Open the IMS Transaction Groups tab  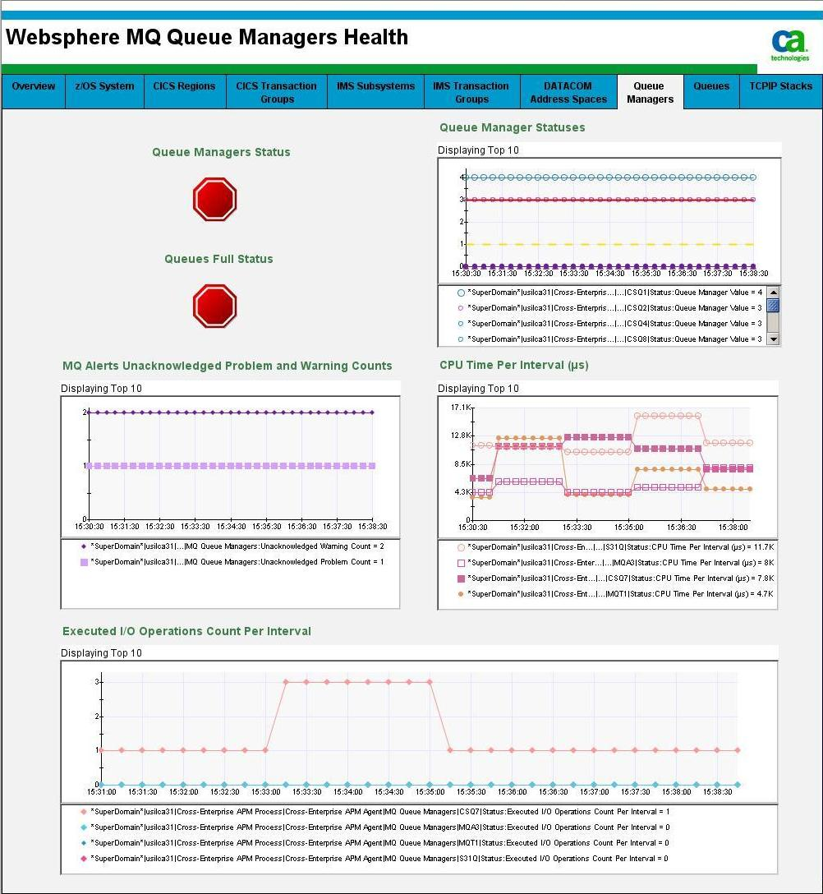click(471, 91)
